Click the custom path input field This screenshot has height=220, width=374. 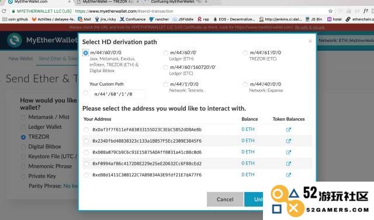117,94
